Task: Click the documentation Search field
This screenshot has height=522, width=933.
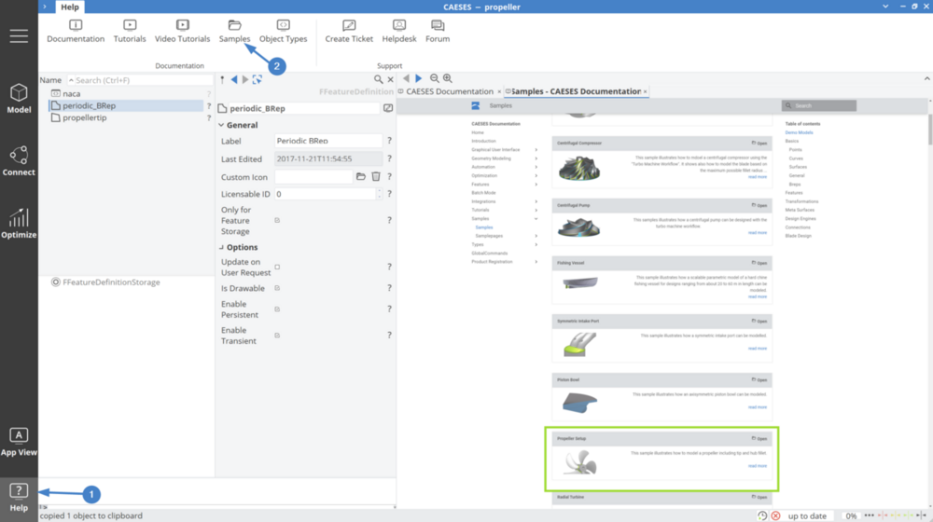Action: point(819,105)
